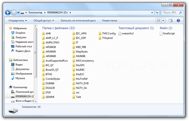Click the magnifier icon in search box

coord(180,13)
